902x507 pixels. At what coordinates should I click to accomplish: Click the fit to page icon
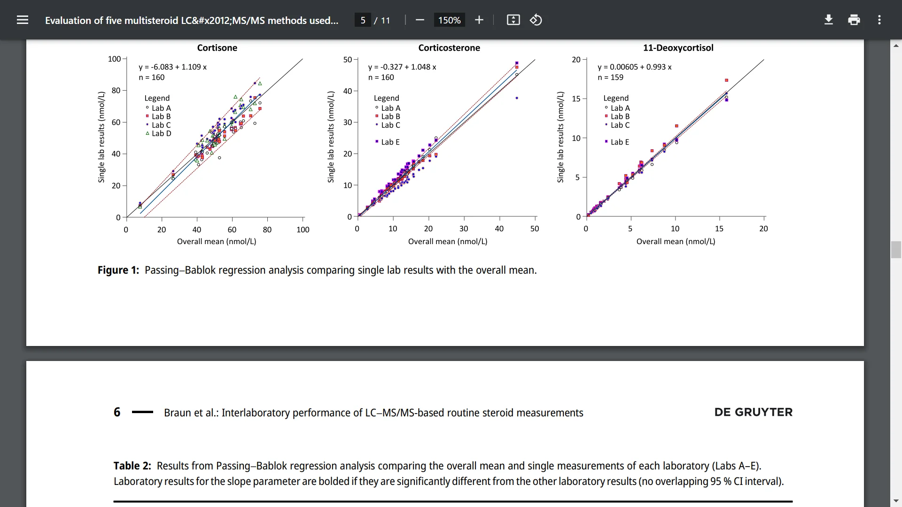pos(513,20)
